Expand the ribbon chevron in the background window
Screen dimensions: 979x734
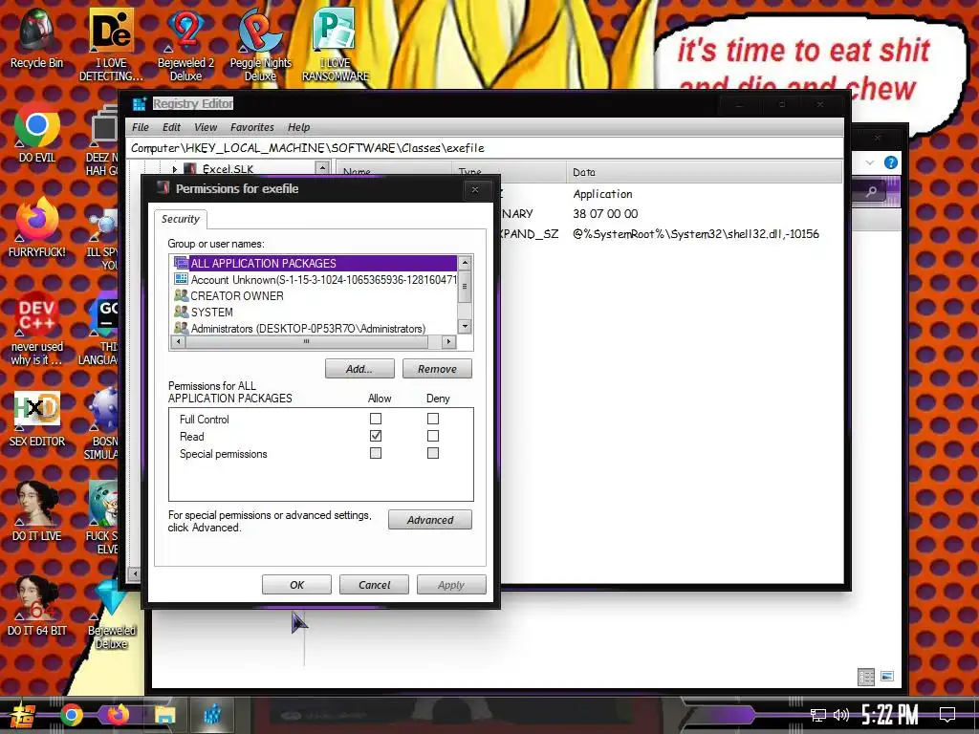(870, 162)
